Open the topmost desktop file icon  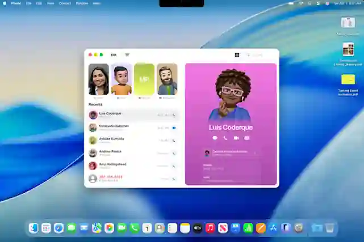point(348,23)
